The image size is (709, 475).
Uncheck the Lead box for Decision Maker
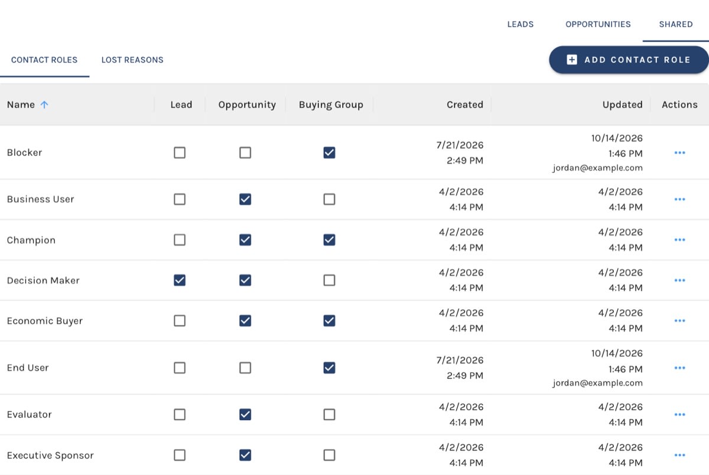click(180, 280)
